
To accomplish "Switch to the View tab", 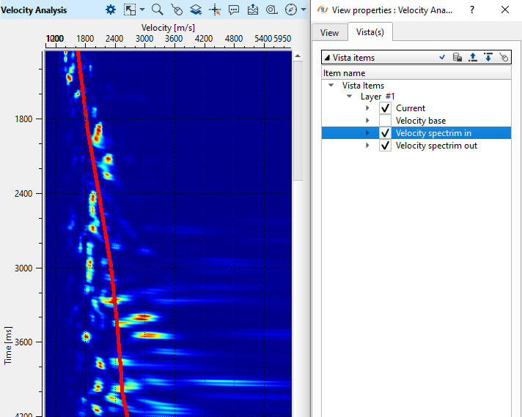I will click(x=329, y=32).
